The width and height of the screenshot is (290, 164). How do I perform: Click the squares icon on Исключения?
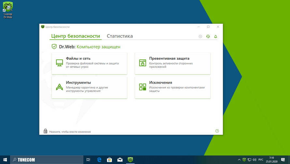click(x=143, y=87)
